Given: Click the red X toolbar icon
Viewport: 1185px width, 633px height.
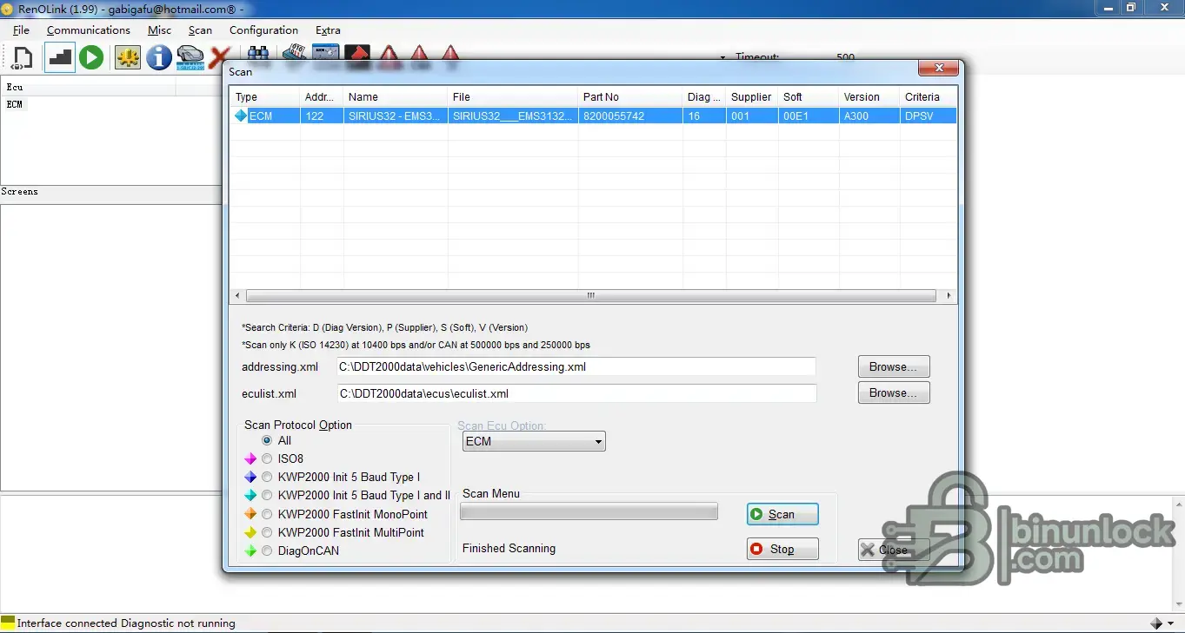Looking at the screenshot, I should pos(219,58).
